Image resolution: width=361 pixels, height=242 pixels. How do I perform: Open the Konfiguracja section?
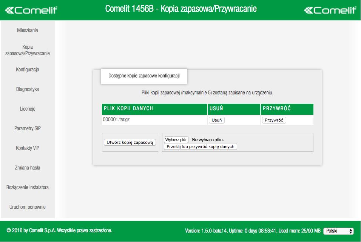[28, 70]
